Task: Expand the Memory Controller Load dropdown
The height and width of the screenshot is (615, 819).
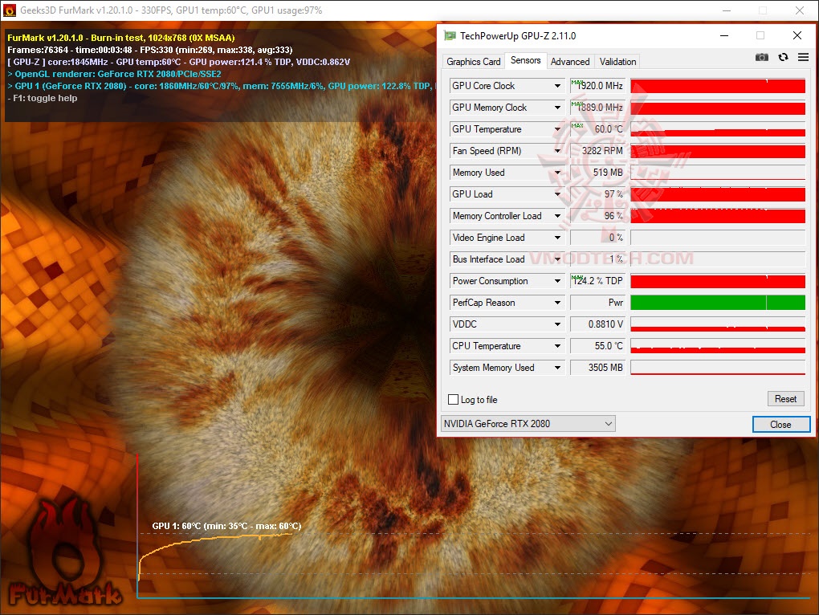Action: tap(557, 216)
